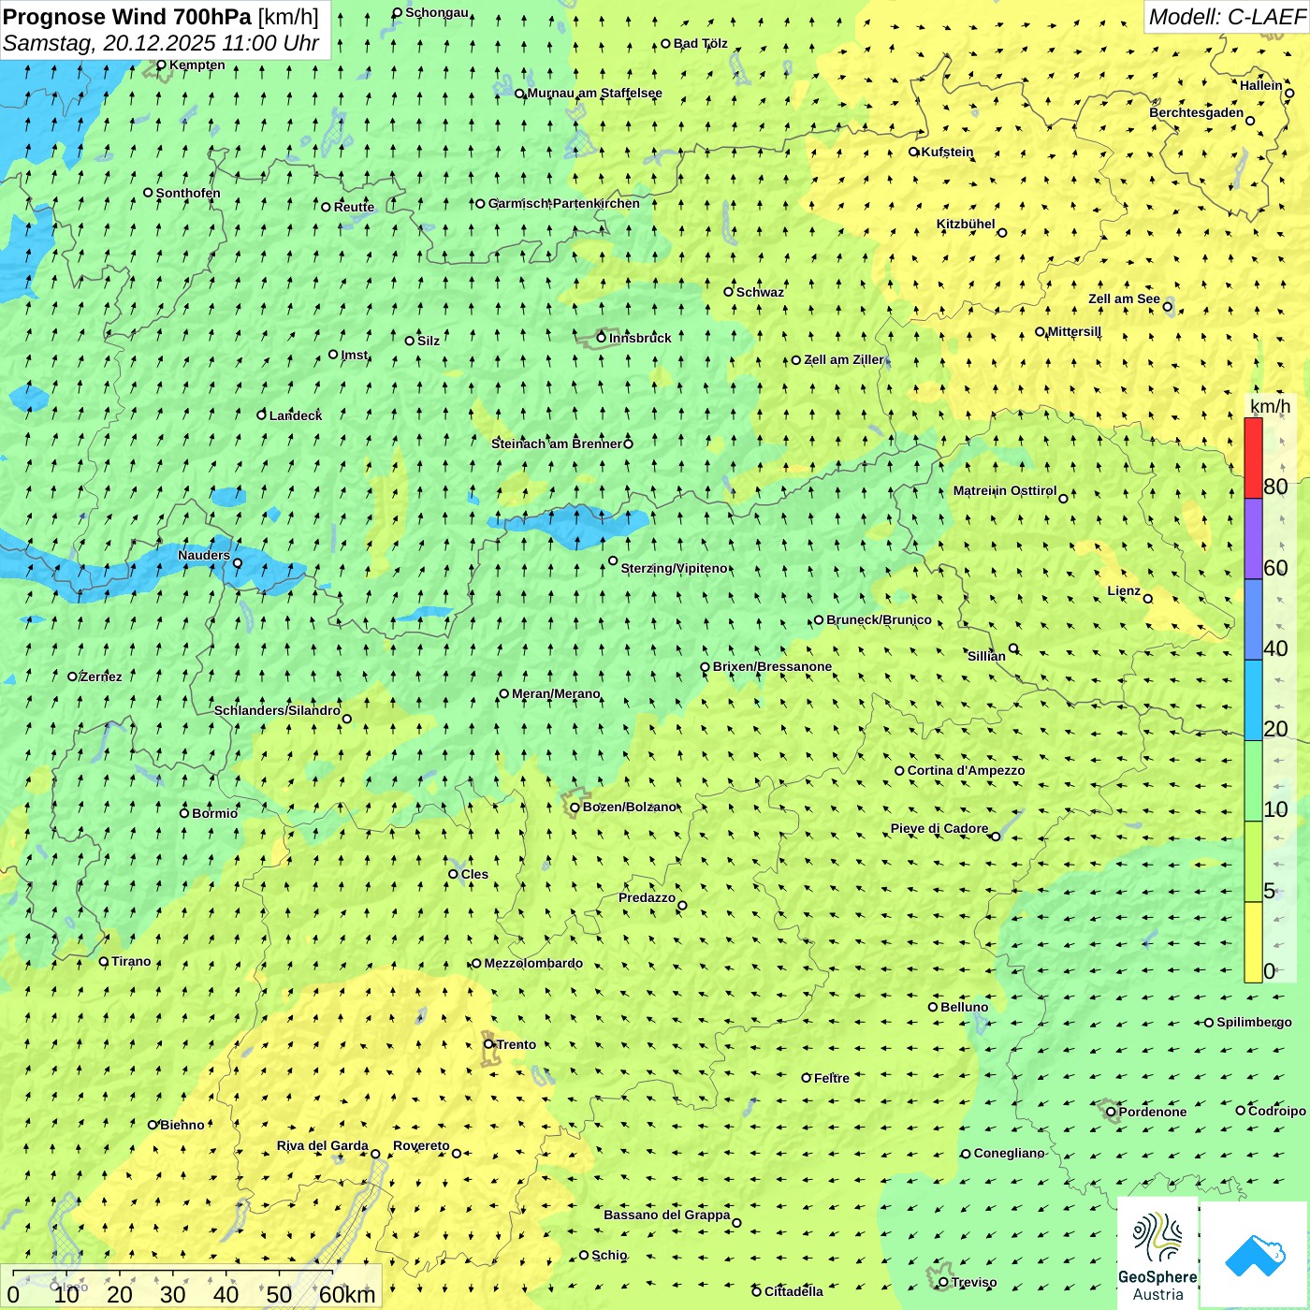Image resolution: width=1310 pixels, height=1310 pixels.
Task: Click the Meran/Merano city marker
Action: (x=504, y=693)
